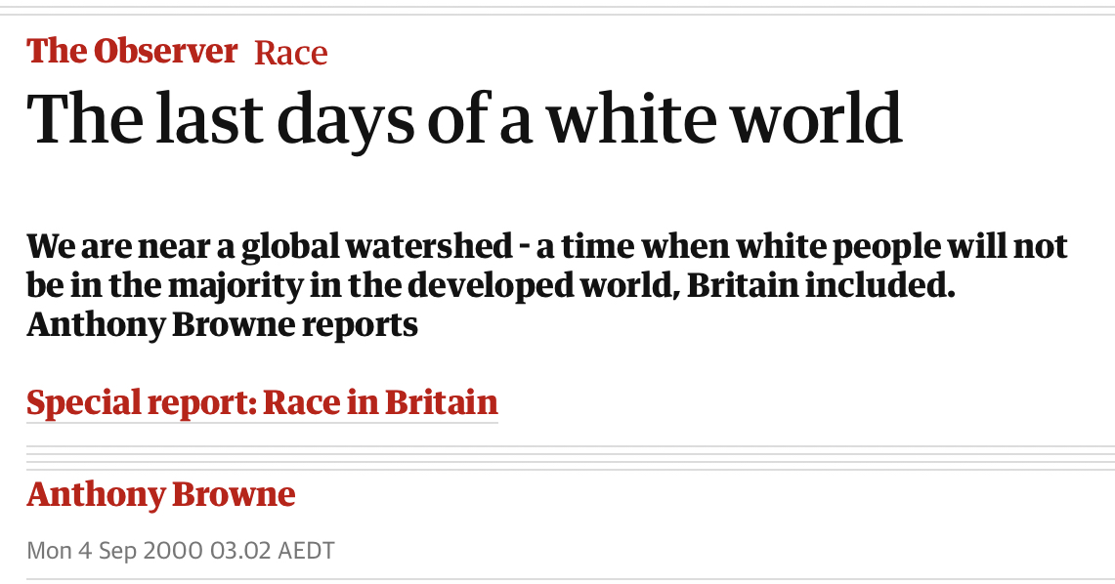Click the words developed world in the standfirst
The height and width of the screenshot is (584, 1115).
click(541, 285)
